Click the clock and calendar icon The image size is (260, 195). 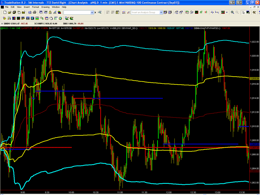pos(187,12)
